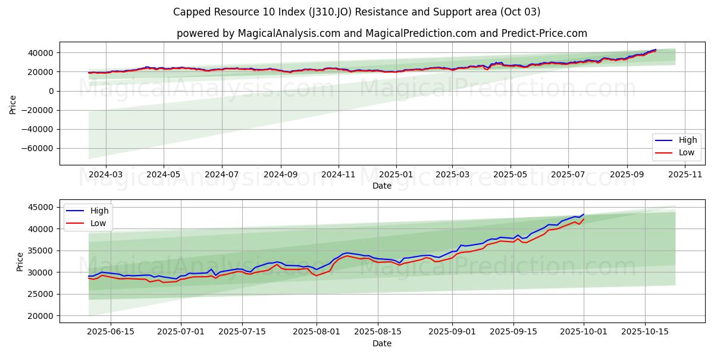Click the −60000 tick on top price axis
Viewport: 714px width, 357px height.
[37, 148]
